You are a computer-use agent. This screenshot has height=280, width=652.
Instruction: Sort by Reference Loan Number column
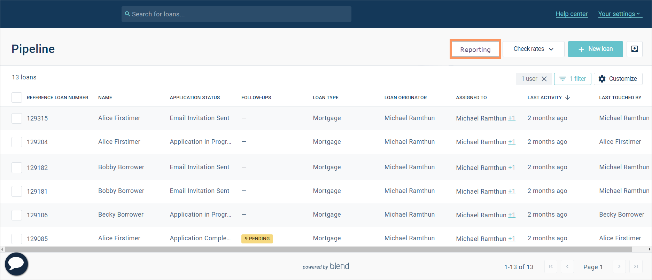pos(57,98)
